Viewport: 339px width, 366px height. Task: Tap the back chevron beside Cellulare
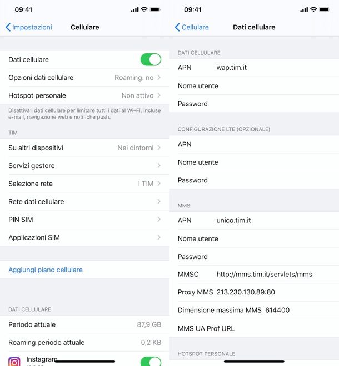177,27
